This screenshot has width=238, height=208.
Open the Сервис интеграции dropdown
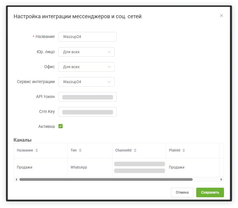[x=86, y=82]
